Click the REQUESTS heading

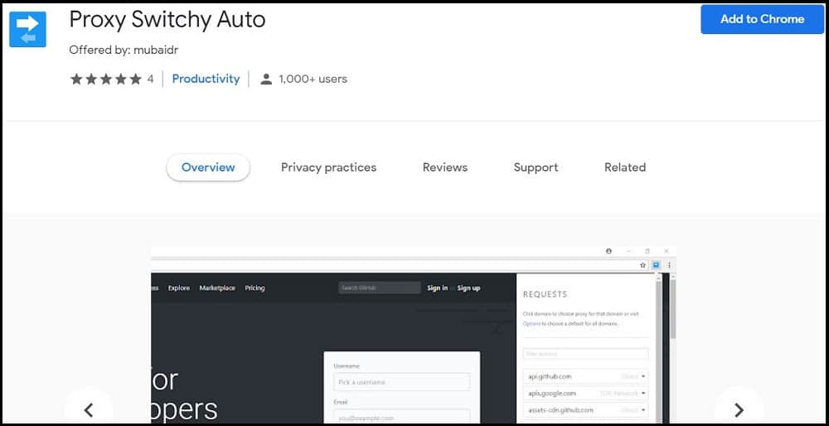coord(545,294)
